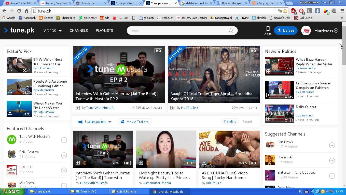The width and height of the screenshot is (346, 195).
Task: Follow Danish Ali channel plus toggle
Action: coord(332,161)
